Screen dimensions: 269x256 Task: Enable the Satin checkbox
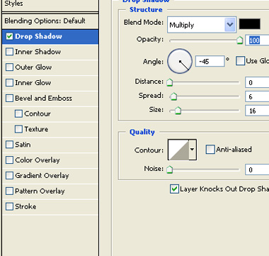[x=9, y=145]
